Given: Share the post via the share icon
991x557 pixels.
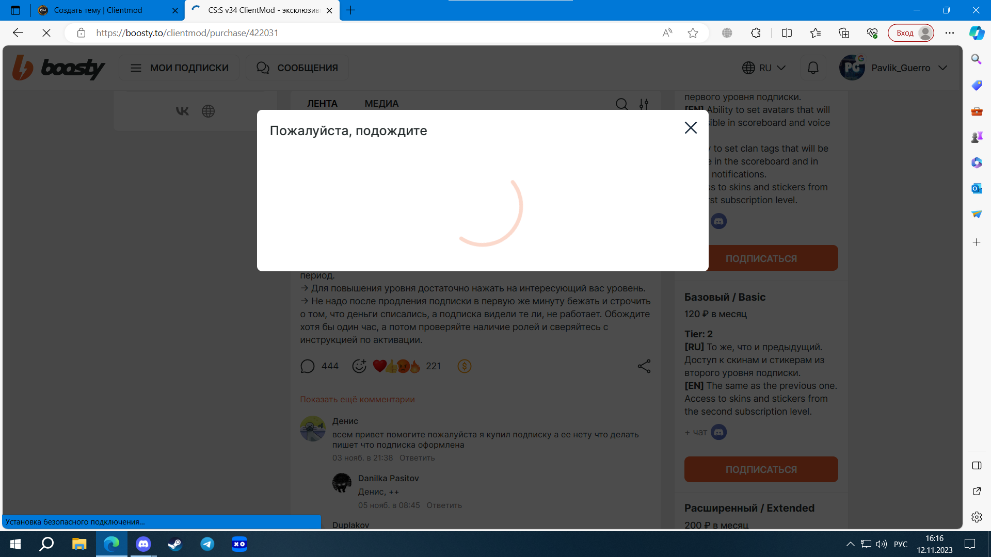Looking at the screenshot, I should tap(644, 366).
